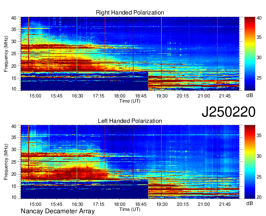The width and height of the screenshot is (266, 216).
Task: Click the 21:00 time tick of the Left Handed plot
Action: (204, 204)
